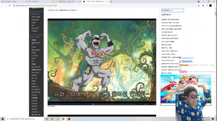Click the popular search keyword box
Viewport: 217px width, 121px height.
click(x=173, y=10)
